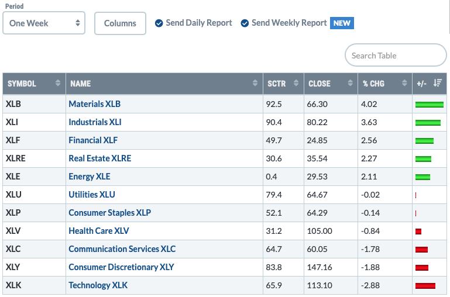This screenshot has width=450, height=297.
Task: Click the close price 60.05
Action: 317,249
